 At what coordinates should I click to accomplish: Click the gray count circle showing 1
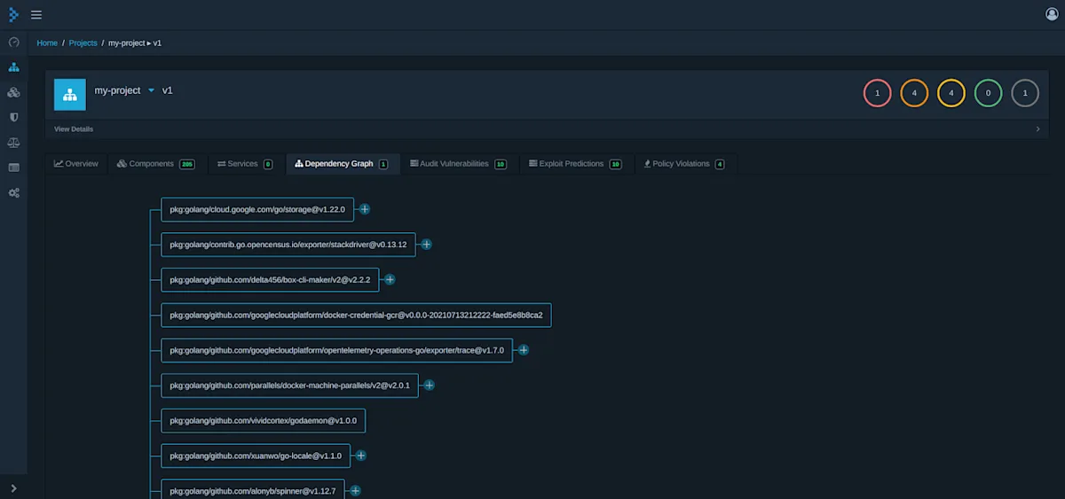1025,93
